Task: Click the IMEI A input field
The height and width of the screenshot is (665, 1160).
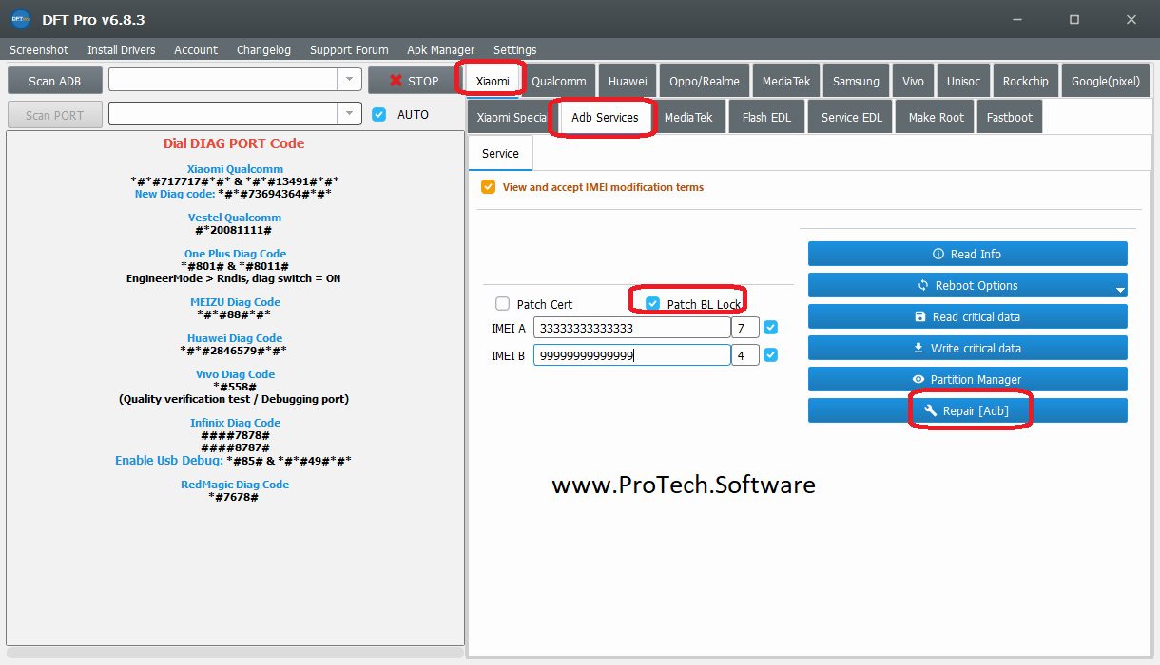Action: click(x=631, y=328)
